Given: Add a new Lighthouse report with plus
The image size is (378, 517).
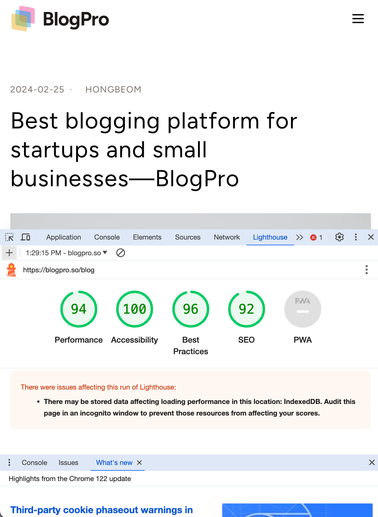Looking at the screenshot, I should click(x=9, y=253).
